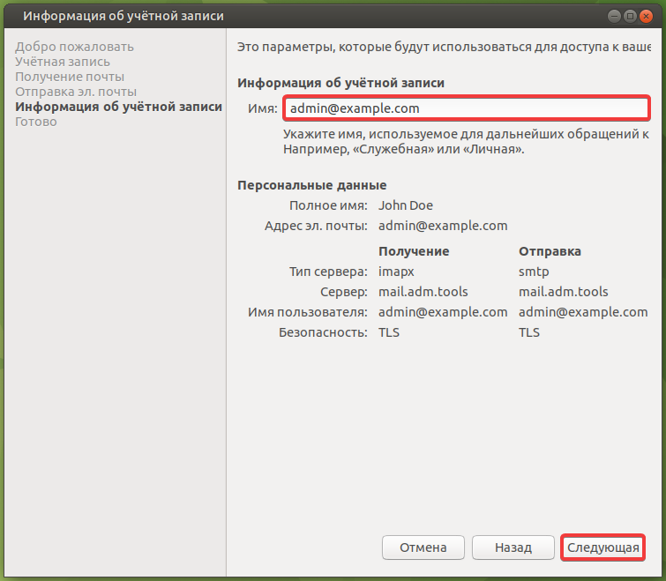The width and height of the screenshot is (666, 581).
Task: Click the Адрес эл. почты email value
Action: click(443, 226)
